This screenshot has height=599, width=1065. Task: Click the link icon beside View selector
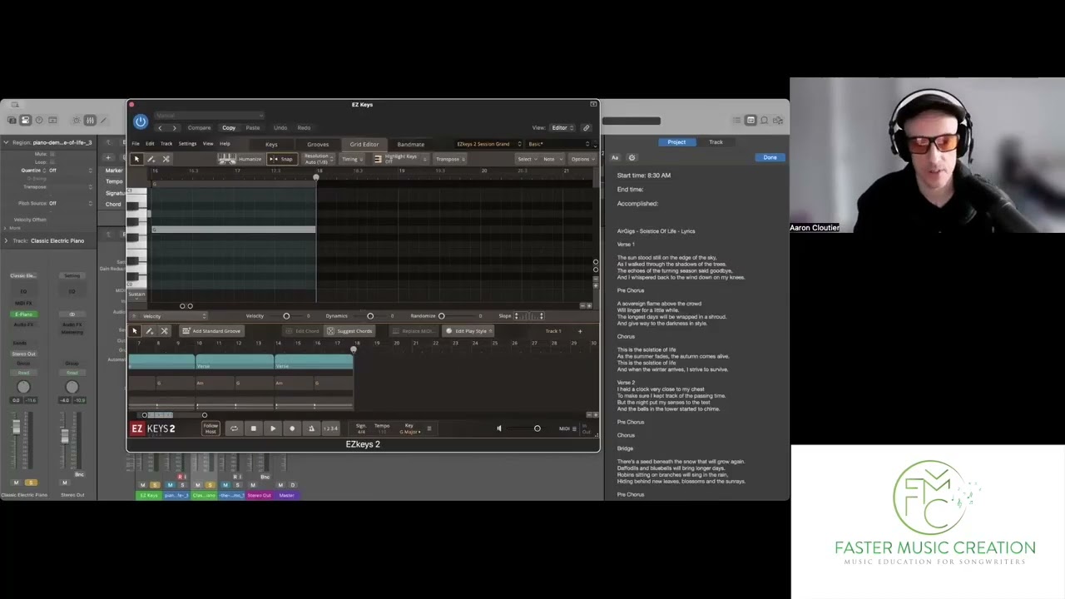[586, 128]
